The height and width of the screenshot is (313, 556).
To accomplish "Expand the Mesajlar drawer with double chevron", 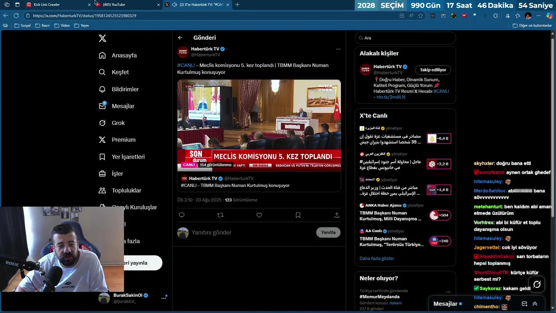I will point(535,304).
